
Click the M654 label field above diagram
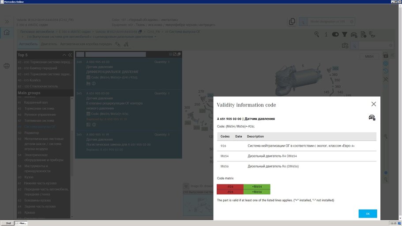(x=369, y=56)
